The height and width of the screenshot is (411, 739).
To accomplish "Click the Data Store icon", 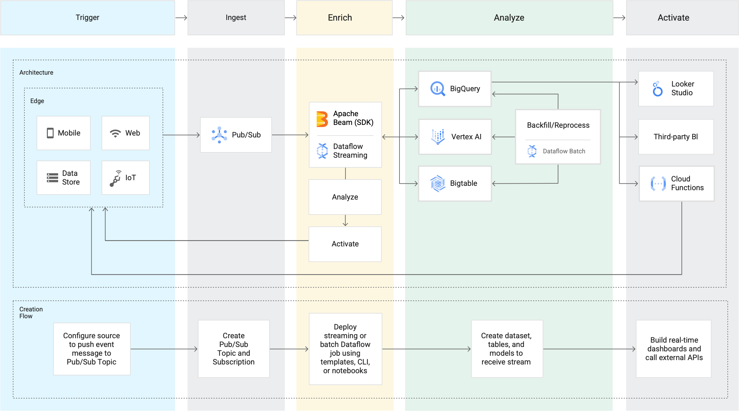I will (52, 178).
